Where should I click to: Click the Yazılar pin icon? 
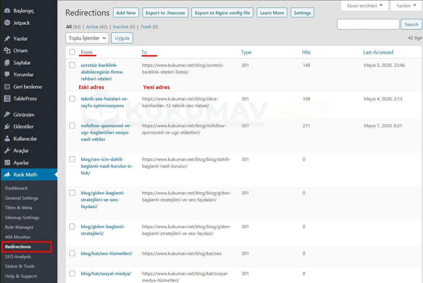click(x=7, y=39)
